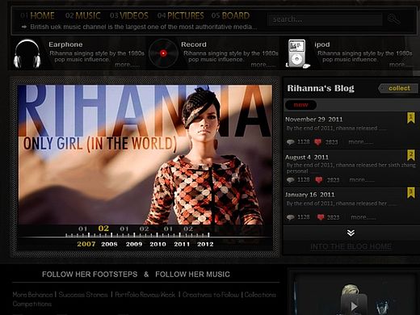Play the video thumbnail
The width and height of the screenshot is (420, 315).
pyautogui.click(x=354, y=305)
